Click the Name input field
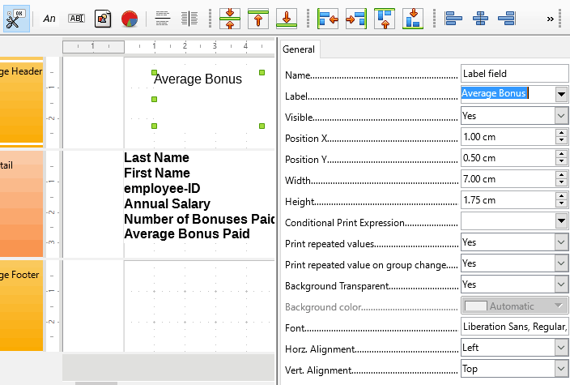570x385 pixels. tap(514, 74)
